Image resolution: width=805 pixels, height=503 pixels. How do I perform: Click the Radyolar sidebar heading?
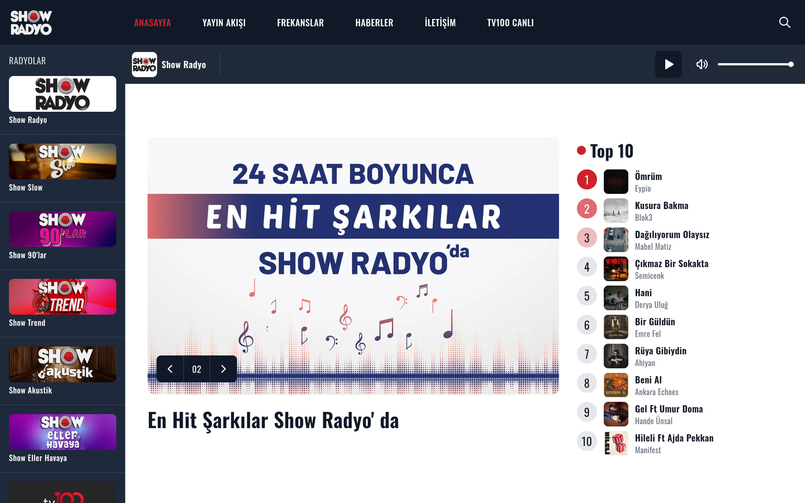(27, 60)
